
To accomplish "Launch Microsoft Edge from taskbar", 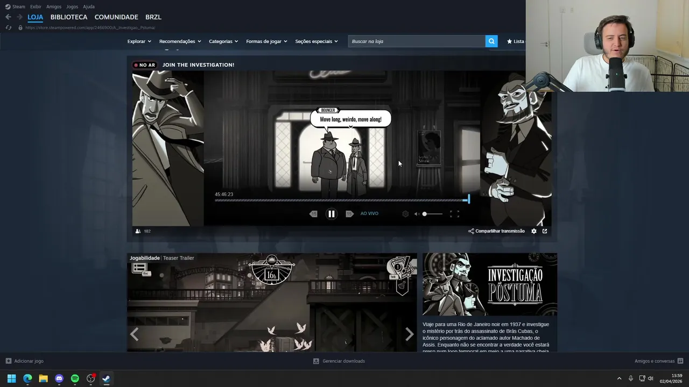I will [x=27, y=378].
